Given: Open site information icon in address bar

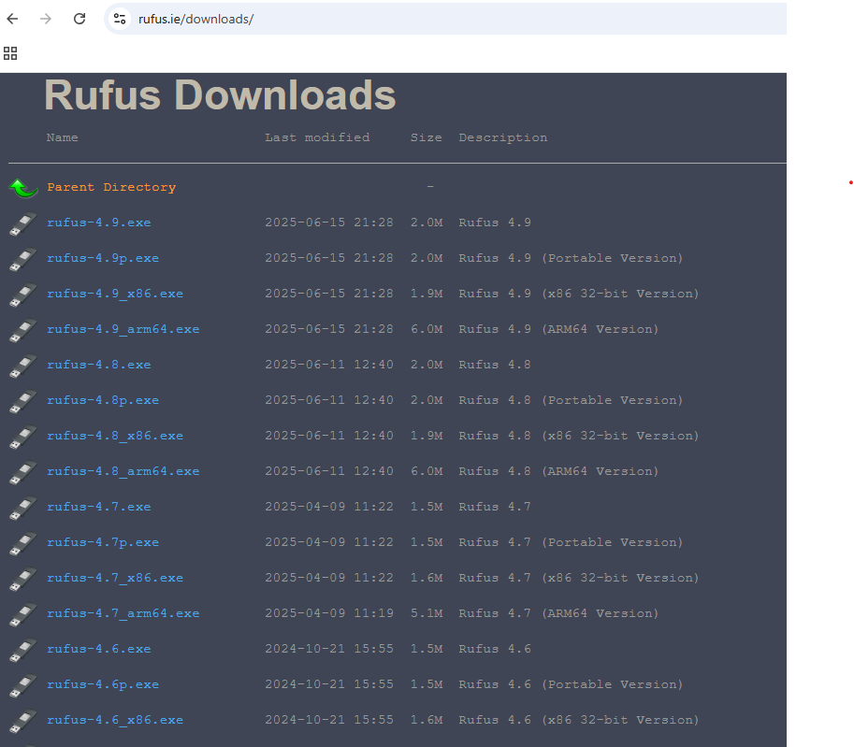Looking at the screenshot, I should click(119, 19).
